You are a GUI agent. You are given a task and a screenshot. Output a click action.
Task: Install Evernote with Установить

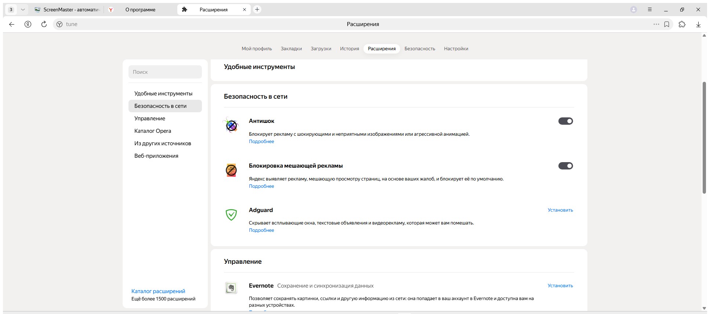(560, 286)
